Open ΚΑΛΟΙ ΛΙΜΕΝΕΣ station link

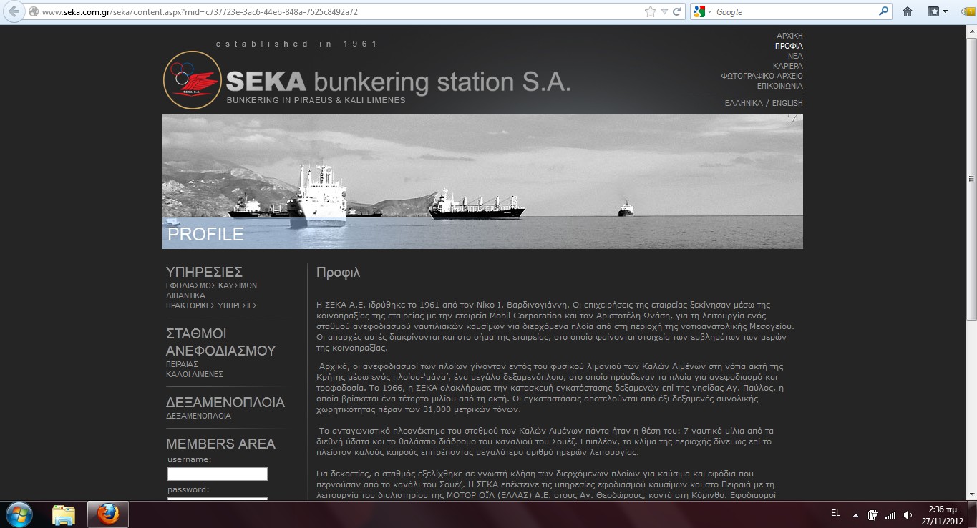pyautogui.click(x=195, y=374)
